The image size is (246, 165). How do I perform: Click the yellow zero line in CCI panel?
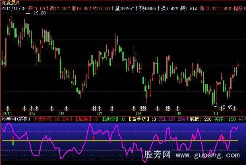click(x=120, y=141)
